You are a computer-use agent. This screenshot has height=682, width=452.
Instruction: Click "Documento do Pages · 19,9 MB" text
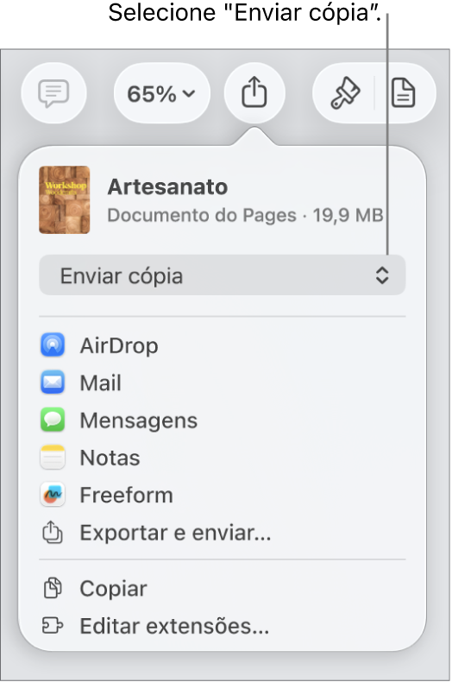pyautogui.click(x=246, y=215)
